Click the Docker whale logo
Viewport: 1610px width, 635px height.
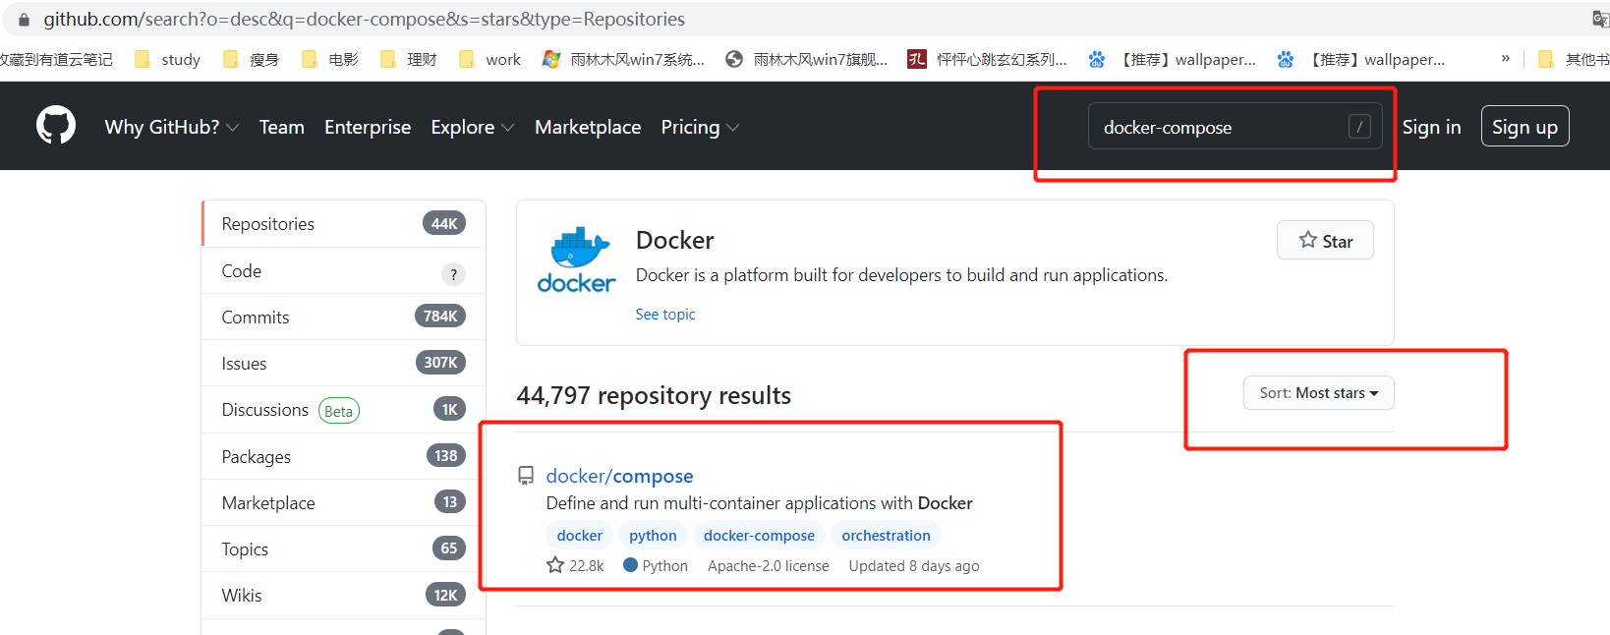(x=577, y=260)
